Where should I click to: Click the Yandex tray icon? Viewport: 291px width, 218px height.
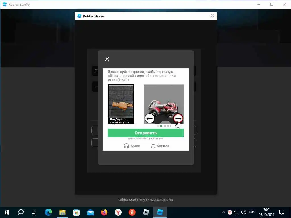click(x=230, y=212)
